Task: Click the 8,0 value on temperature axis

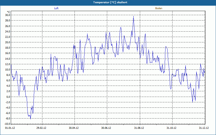Action: coord(8,75)
